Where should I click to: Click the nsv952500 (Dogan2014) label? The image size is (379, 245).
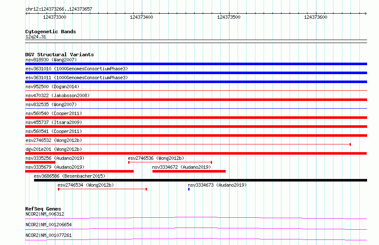(52, 86)
